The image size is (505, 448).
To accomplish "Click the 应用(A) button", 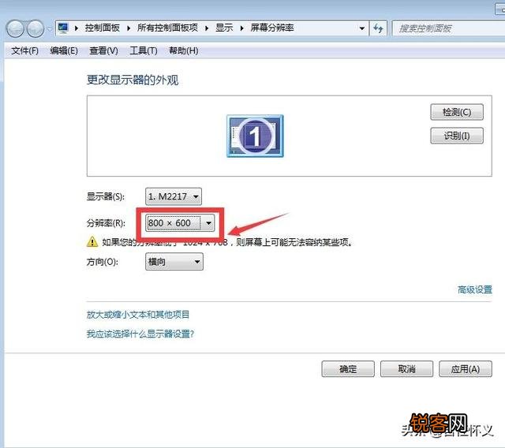I will (x=466, y=369).
